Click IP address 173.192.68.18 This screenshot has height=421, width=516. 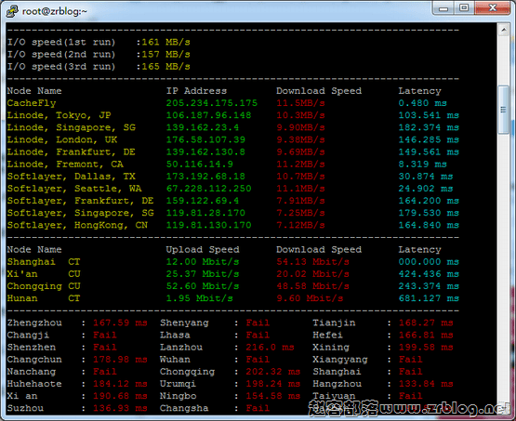(x=205, y=176)
